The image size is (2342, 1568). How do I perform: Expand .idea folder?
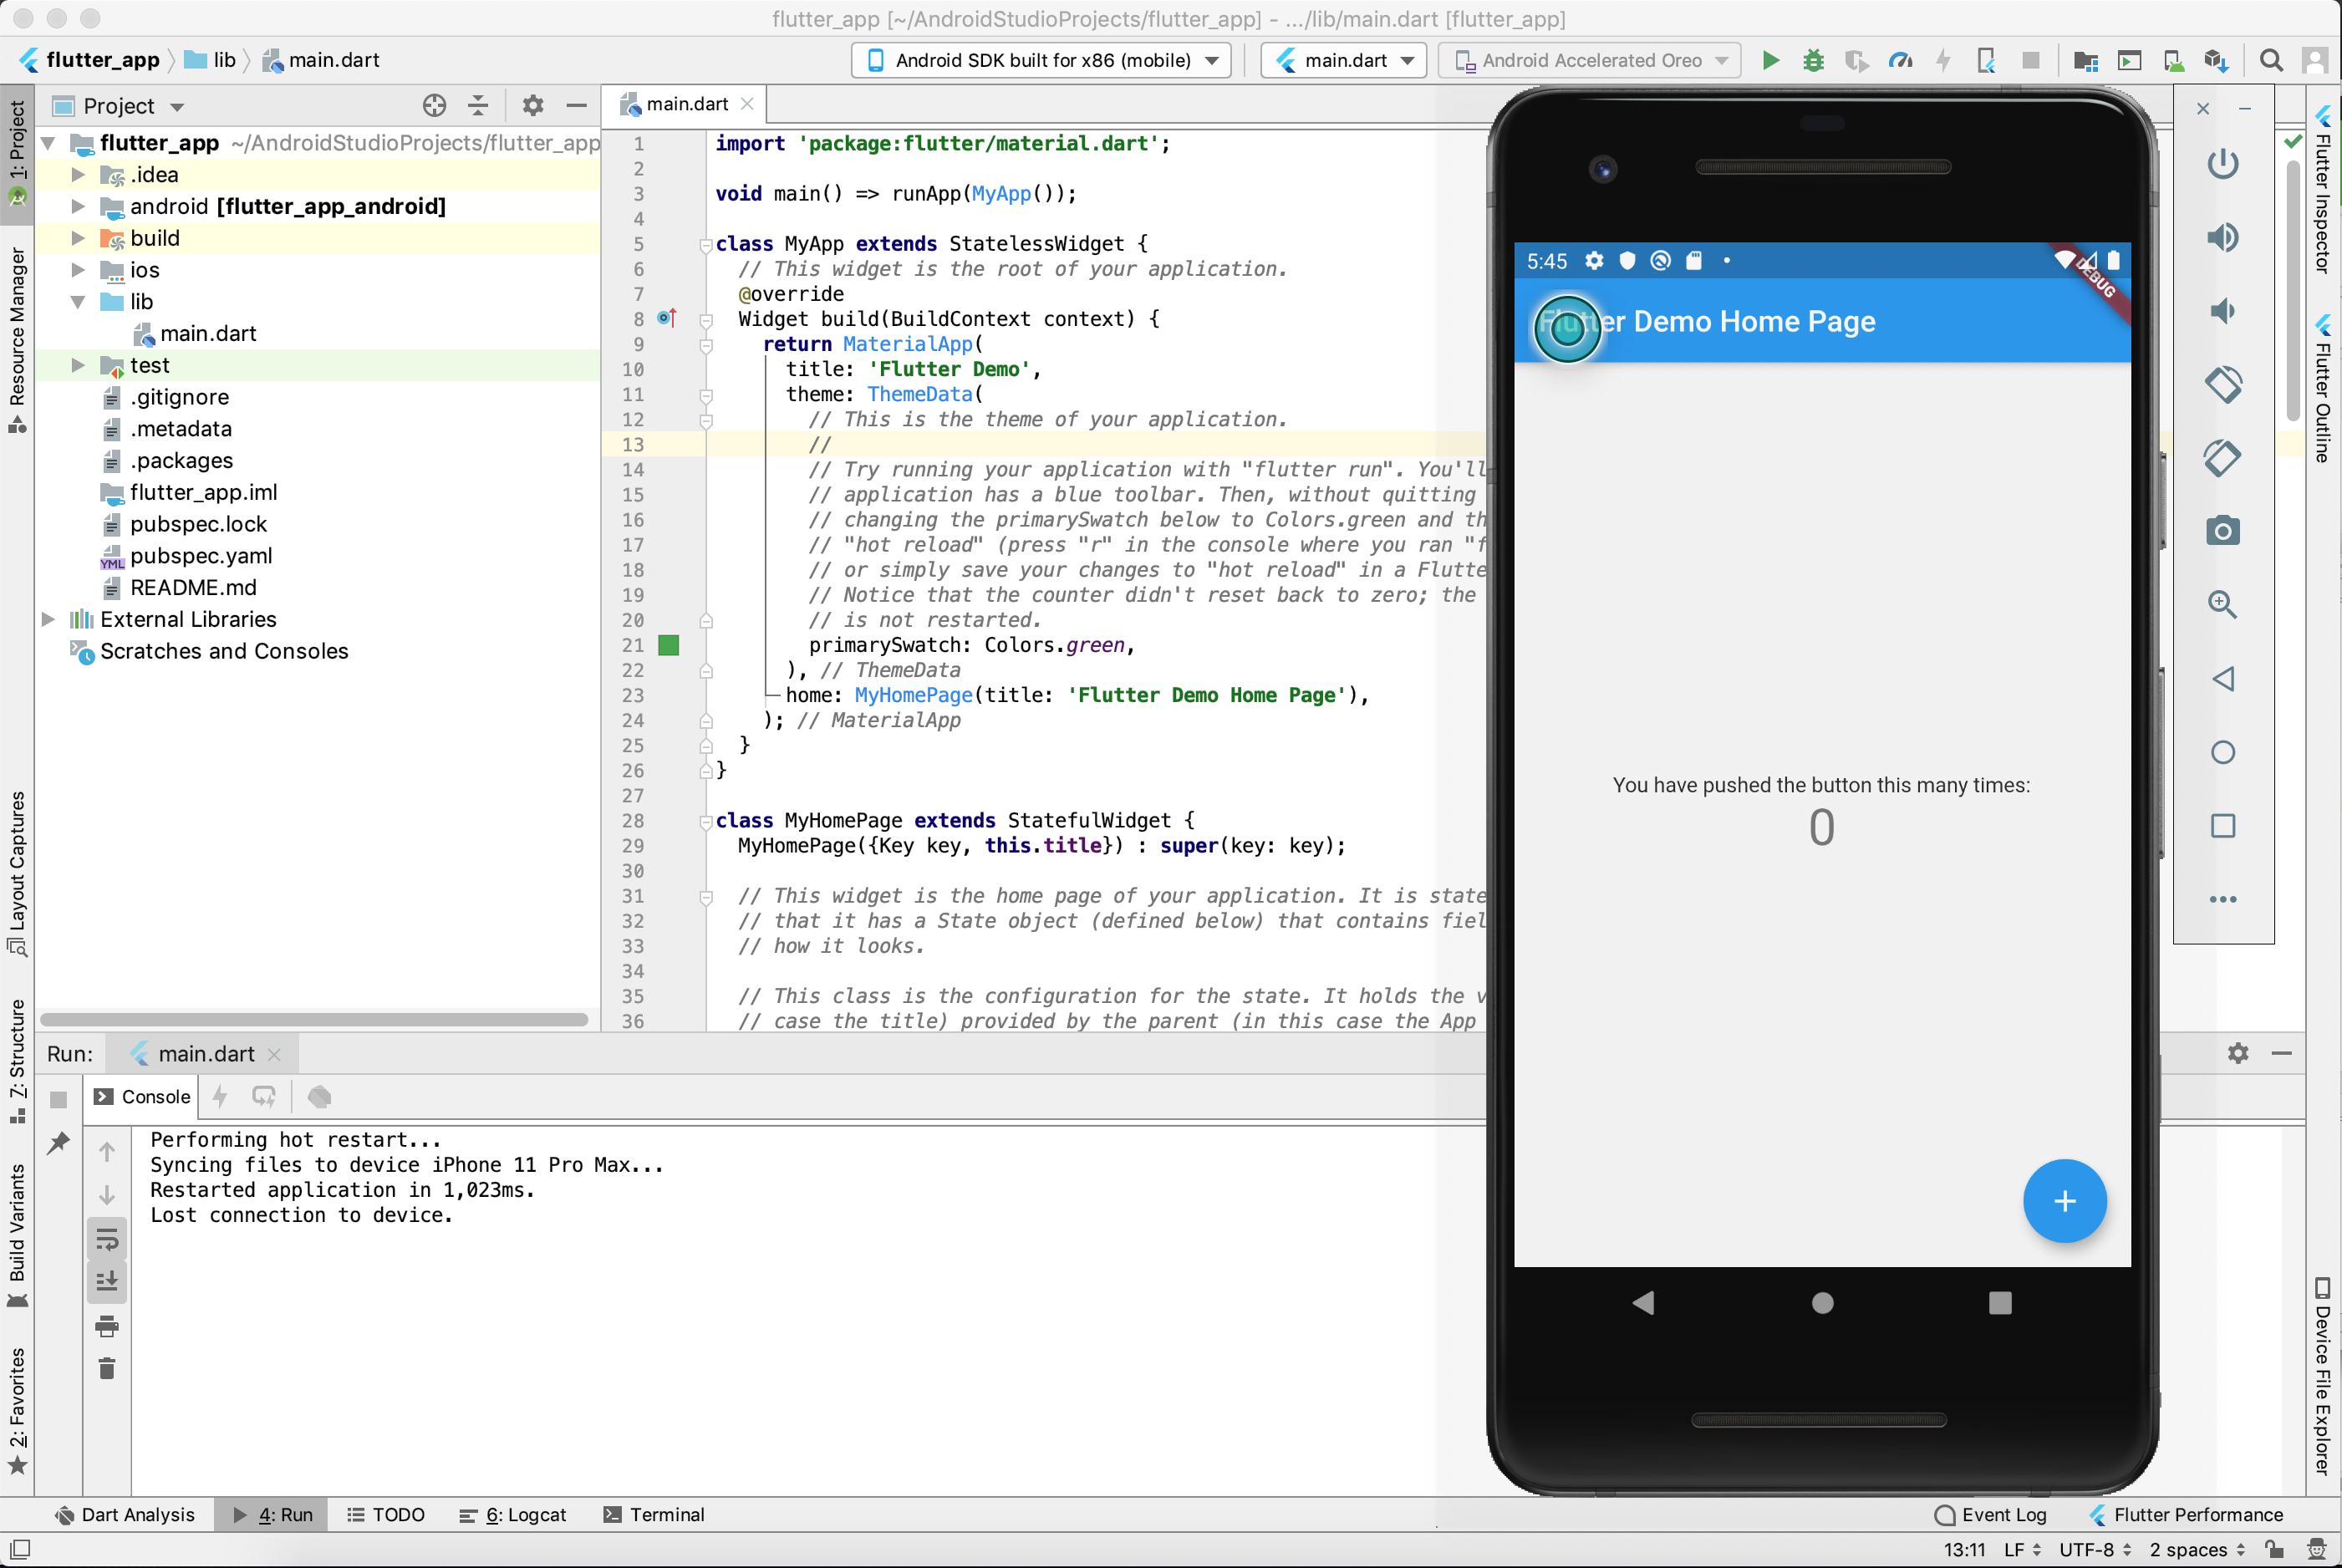click(78, 175)
